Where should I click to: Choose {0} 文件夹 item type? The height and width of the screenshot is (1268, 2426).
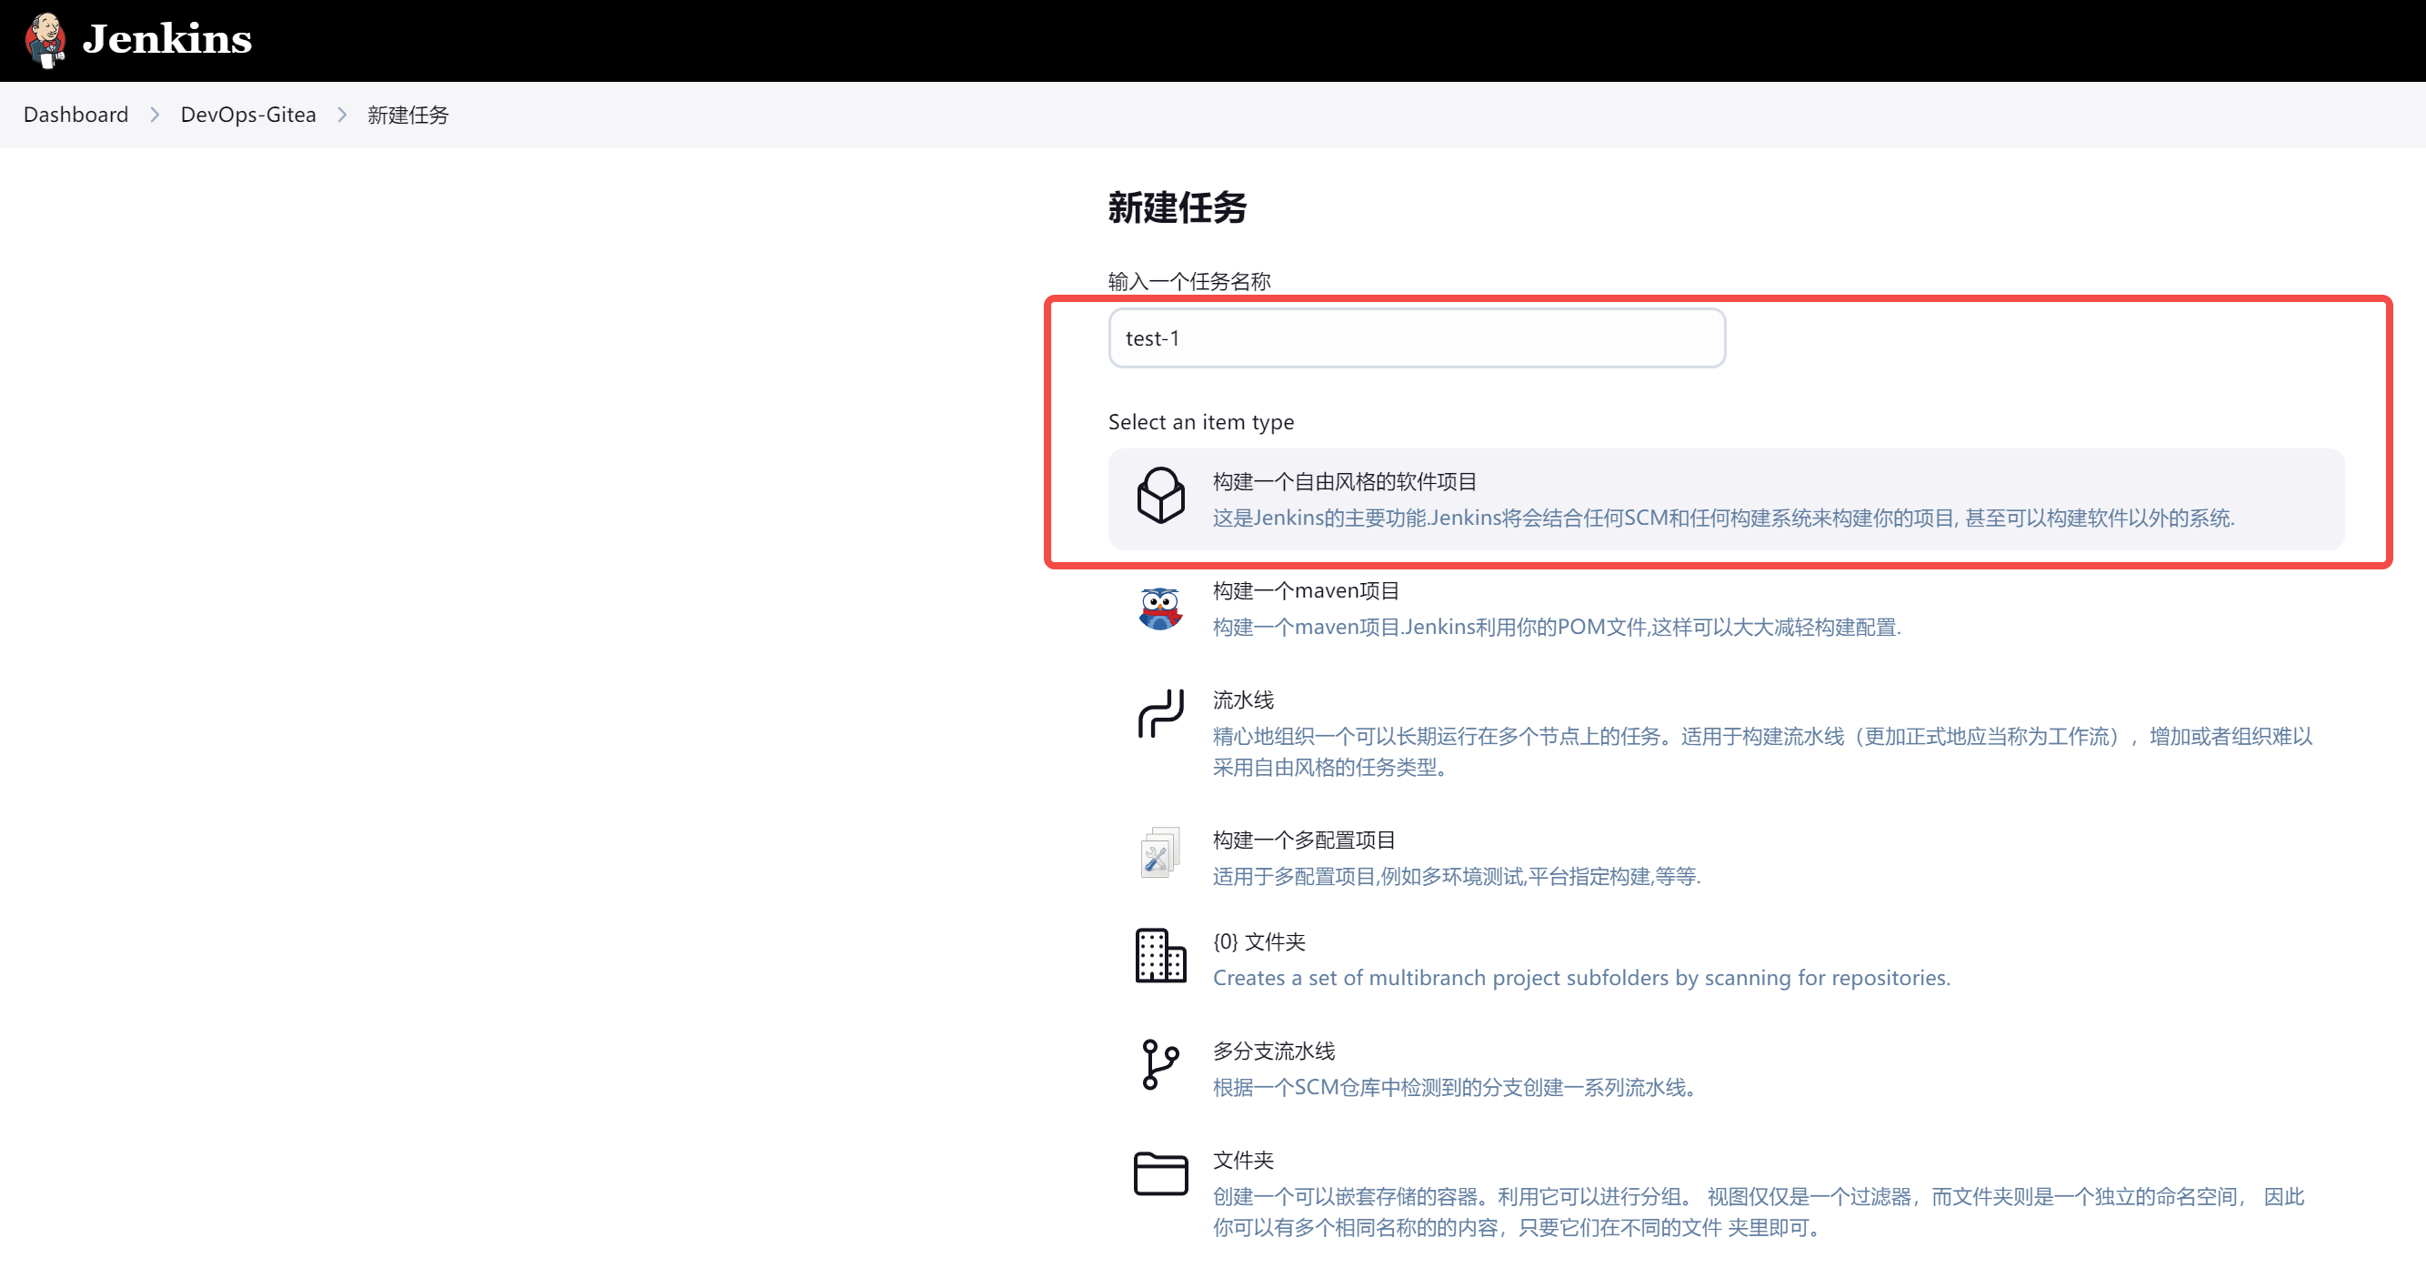(x=1259, y=942)
